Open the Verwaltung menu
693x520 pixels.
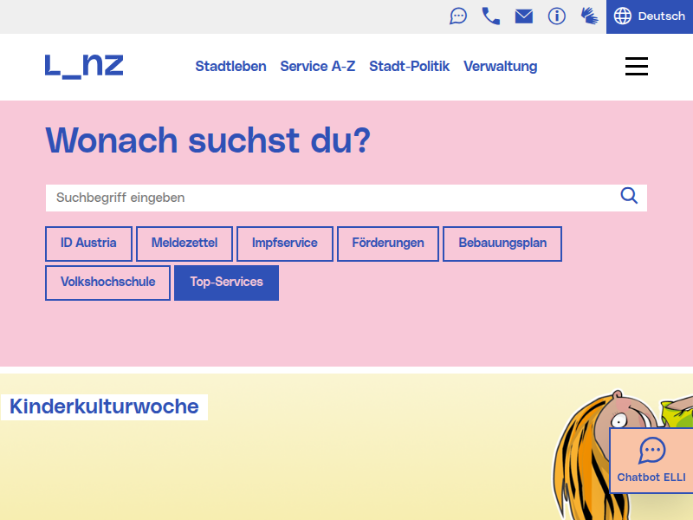click(501, 67)
